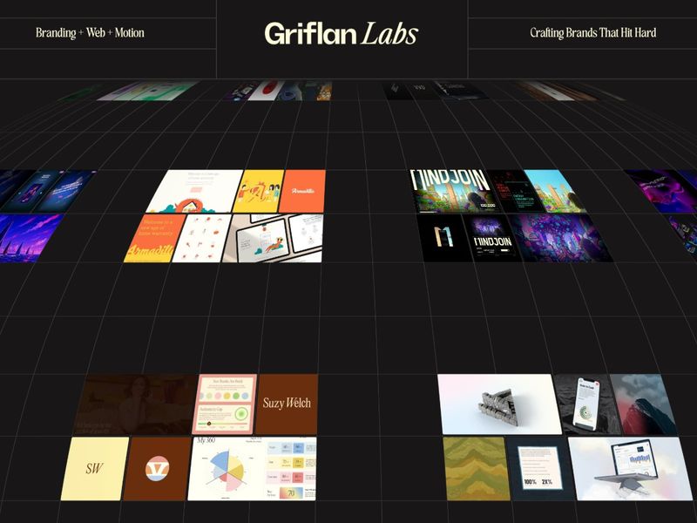Screen dimensions: 697x523
Task: Open the brown 'Suzy Welch' wordmark tile
Action: [x=287, y=404]
